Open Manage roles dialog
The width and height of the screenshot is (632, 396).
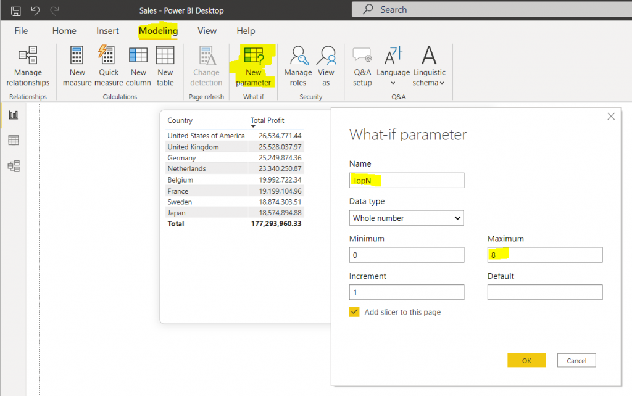point(298,67)
